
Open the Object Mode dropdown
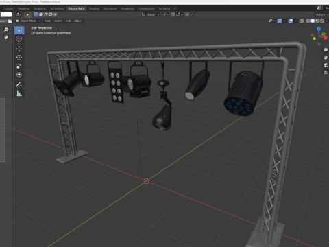[28, 21]
